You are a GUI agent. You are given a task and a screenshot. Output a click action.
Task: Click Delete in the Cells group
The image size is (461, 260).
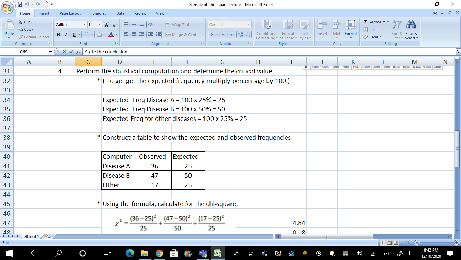(x=337, y=29)
